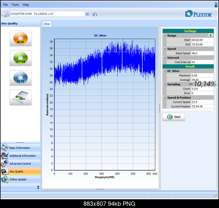Expand sidebar options chevron at bottom
The image size is (219, 208).
pyautogui.click(x=38, y=187)
